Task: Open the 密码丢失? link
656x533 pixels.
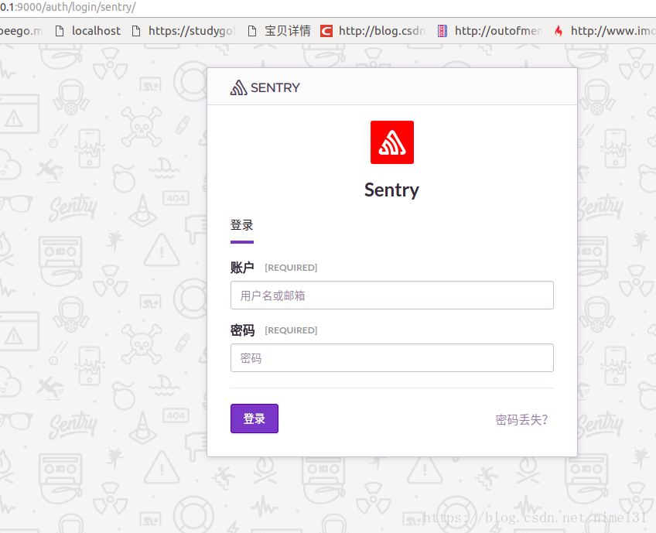Action: [x=521, y=419]
